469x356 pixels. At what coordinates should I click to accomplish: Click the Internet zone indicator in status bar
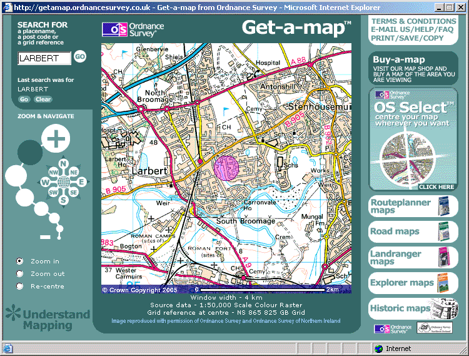[393, 348]
